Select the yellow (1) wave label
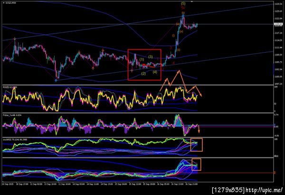The image size is (285, 195). (x=142, y=59)
